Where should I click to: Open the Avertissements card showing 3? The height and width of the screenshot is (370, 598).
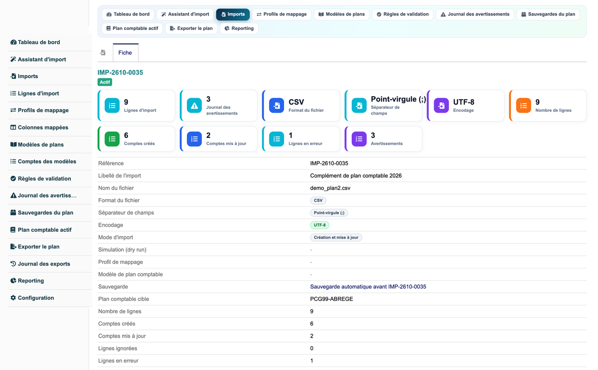(383, 139)
